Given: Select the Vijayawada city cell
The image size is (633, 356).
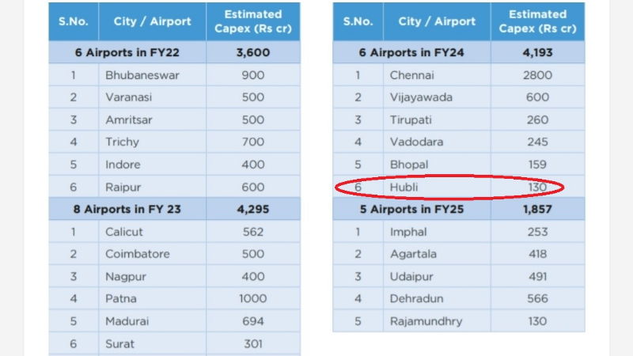Looking at the screenshot, I should [x=437, y=97].
